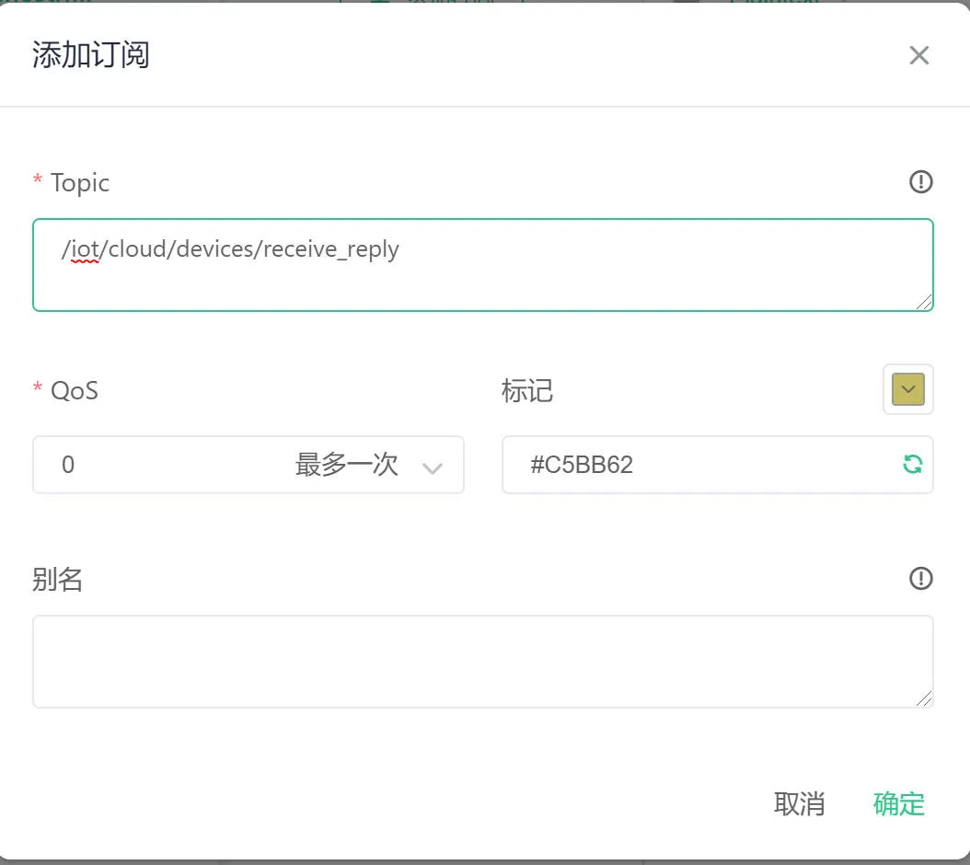Open the 标记 color swatch picker
This screenshot has width=970, height=865.
pyautogui.click(x=907, y=389)
